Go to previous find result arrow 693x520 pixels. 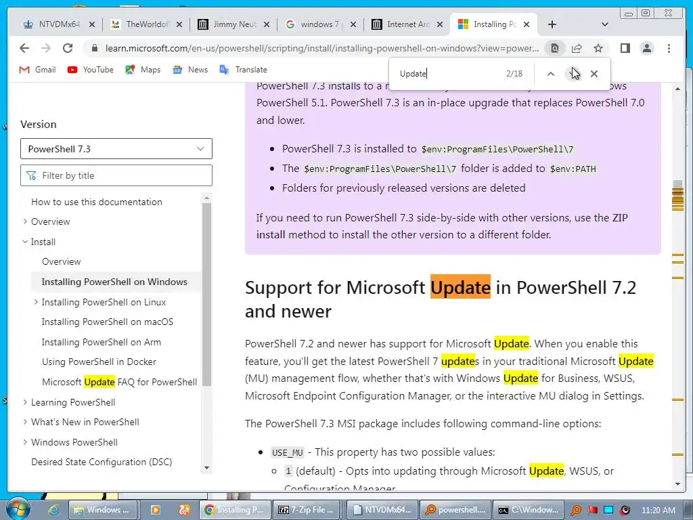[x=551, y=74]
